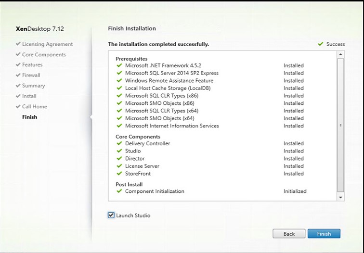Click Windows Remote Assistance Feature text

coord(169,80)
